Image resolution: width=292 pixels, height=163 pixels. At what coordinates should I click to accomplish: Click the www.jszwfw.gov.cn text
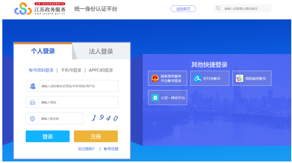(x=50, y=14)
